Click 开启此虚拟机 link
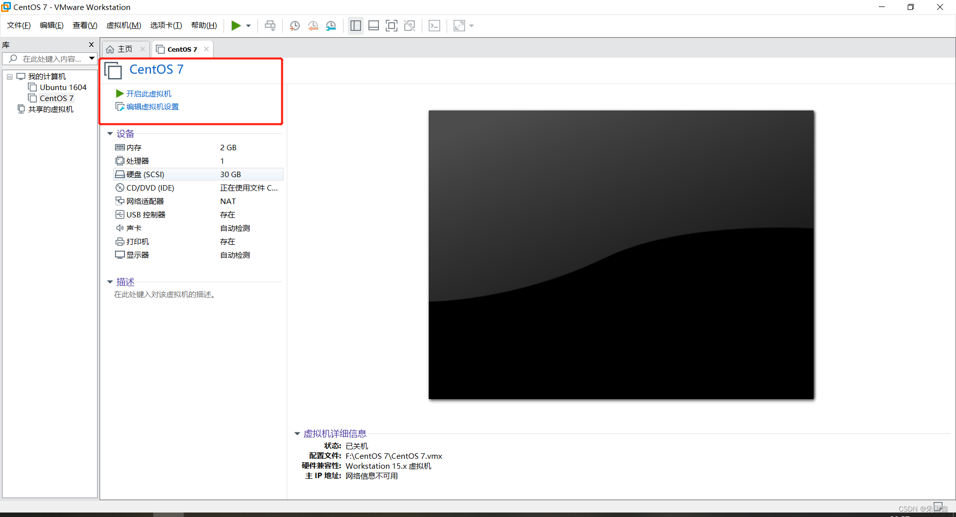 (148, 94)
